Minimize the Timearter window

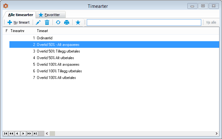(192, 6)
